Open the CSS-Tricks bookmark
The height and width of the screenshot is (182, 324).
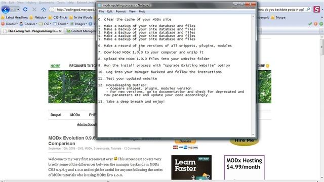point(58,18)
